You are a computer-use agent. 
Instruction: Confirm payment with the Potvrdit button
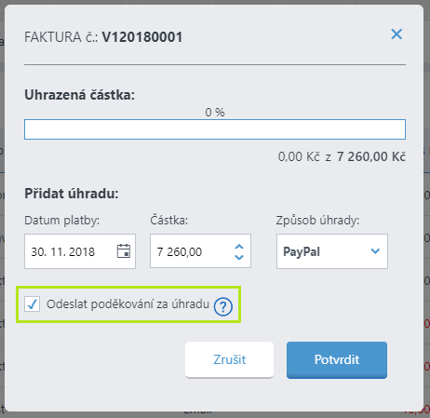pyautogui.click(x=337, y=360)
